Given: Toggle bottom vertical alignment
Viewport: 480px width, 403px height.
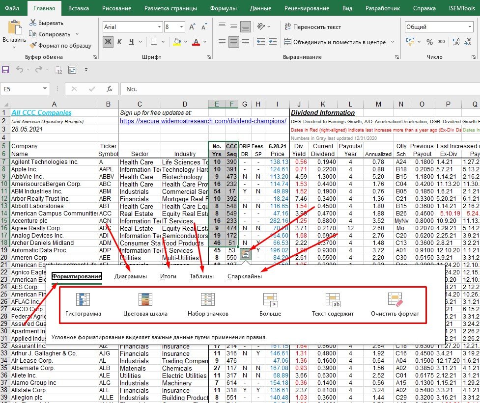Looking at the screenshot, I should [246, 27].
